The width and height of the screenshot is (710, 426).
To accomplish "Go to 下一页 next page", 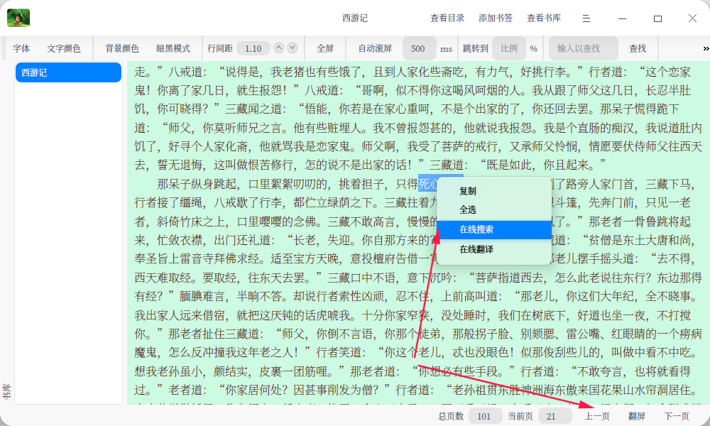I will tap(677, 416).
